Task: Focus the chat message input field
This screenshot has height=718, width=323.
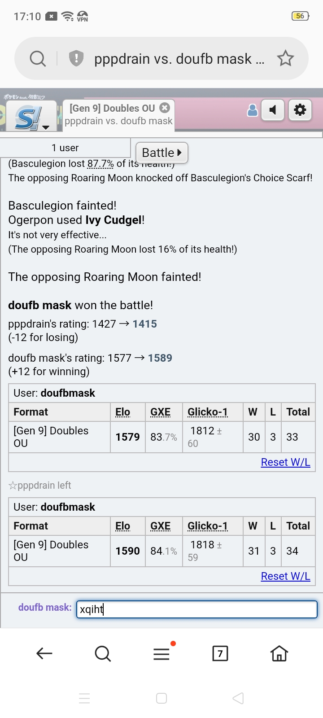Action: click(x=196, y=609)
